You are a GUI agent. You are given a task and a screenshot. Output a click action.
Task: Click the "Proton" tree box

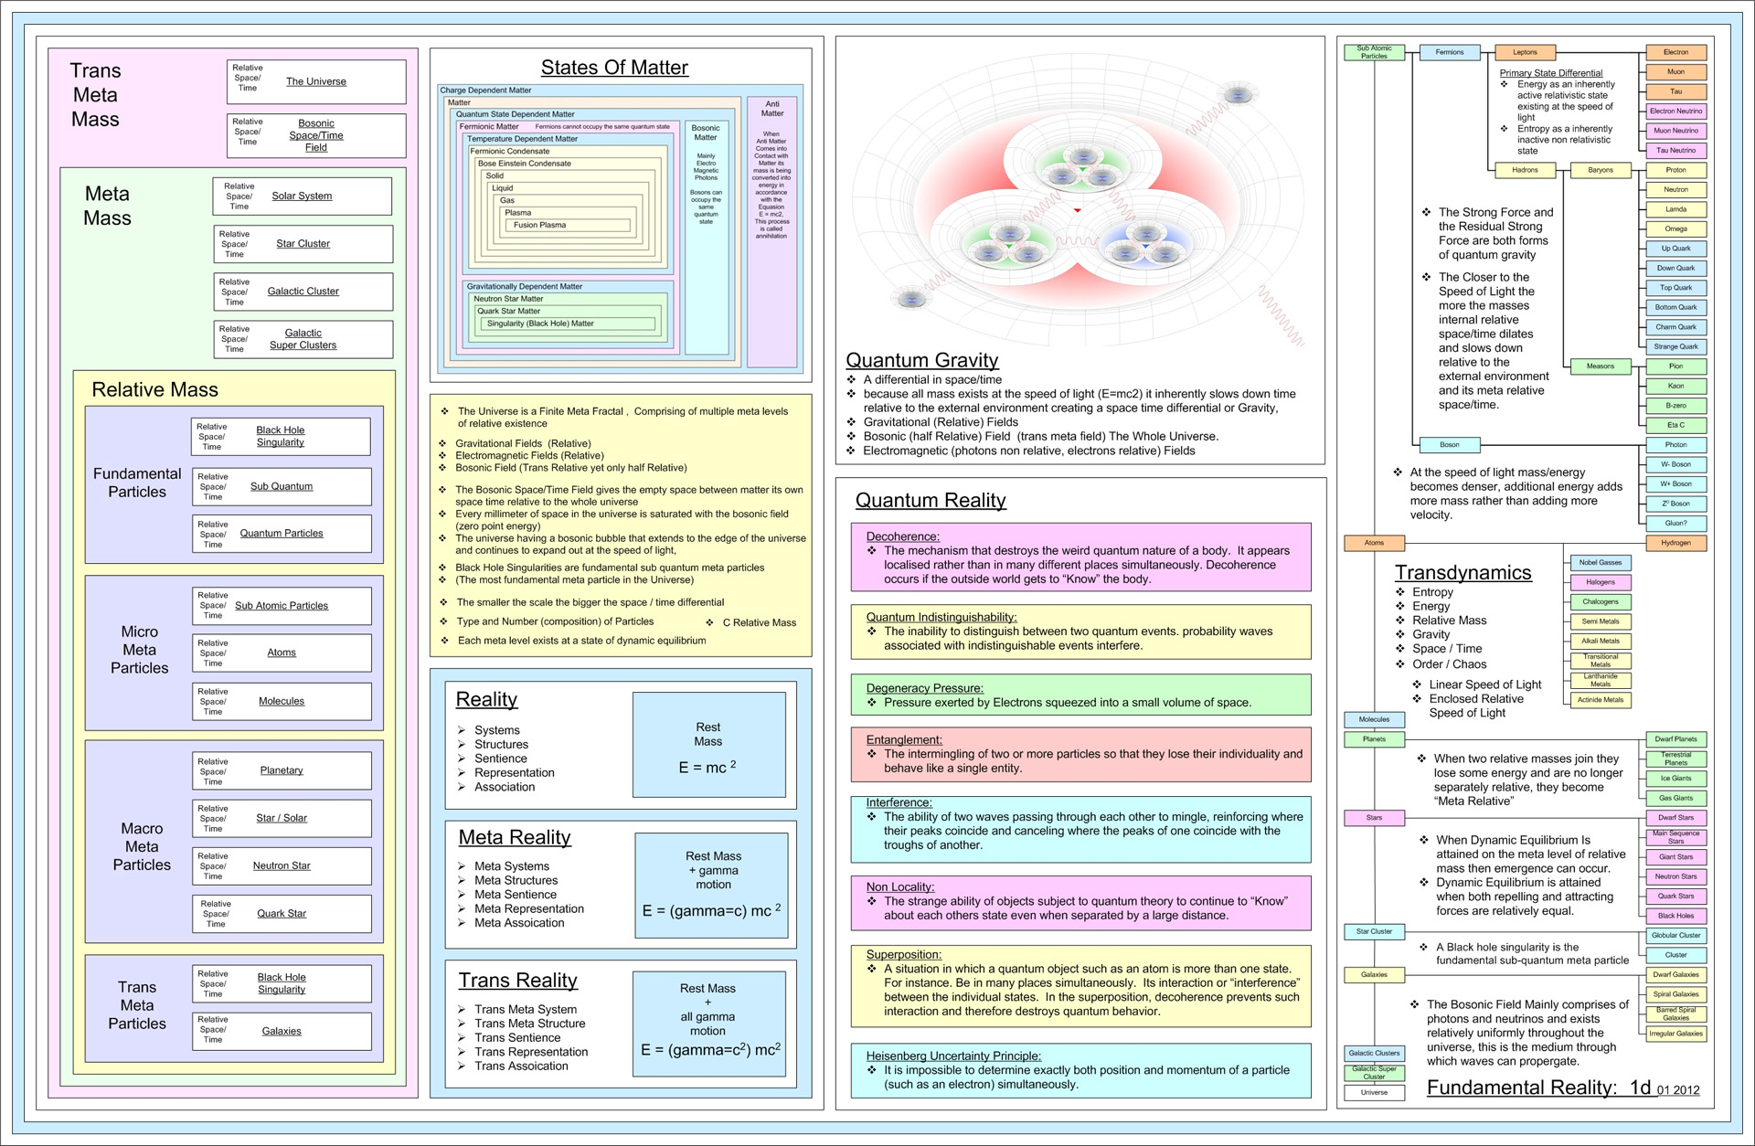(x=1675, y=170)
